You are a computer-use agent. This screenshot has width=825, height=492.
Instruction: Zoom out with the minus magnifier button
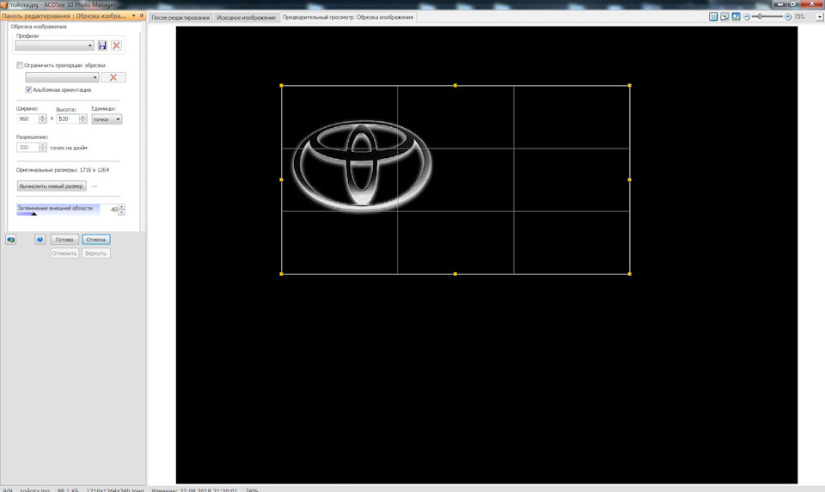click(746, 17)
